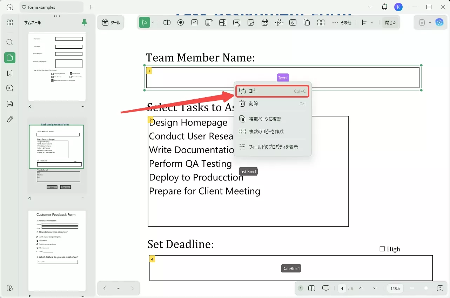Click the page number input showing 4
450x298 pixels.
pyautogui.click(x=342, y=289)
